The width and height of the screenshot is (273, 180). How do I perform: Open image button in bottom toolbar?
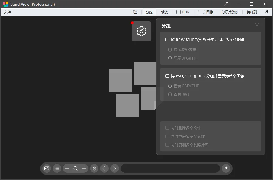pos(47,168)
